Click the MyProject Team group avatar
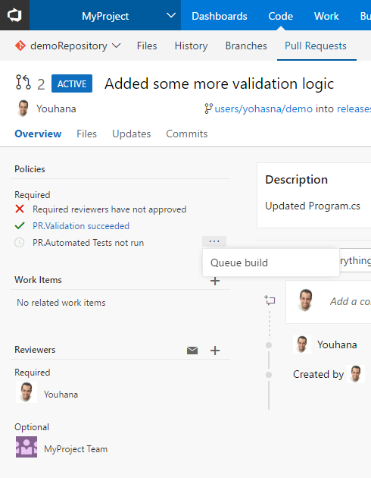Image resolution: width=371 pixels, height=478 pixels. 26,447
